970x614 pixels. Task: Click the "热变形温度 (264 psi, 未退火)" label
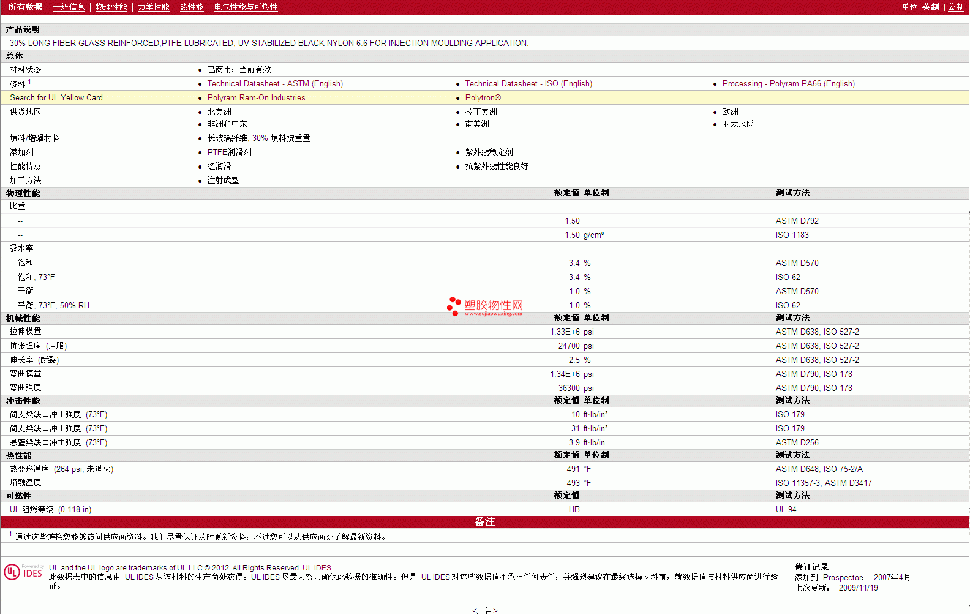point(62,469)
